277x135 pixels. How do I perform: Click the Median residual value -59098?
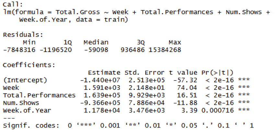coord(96,50)
